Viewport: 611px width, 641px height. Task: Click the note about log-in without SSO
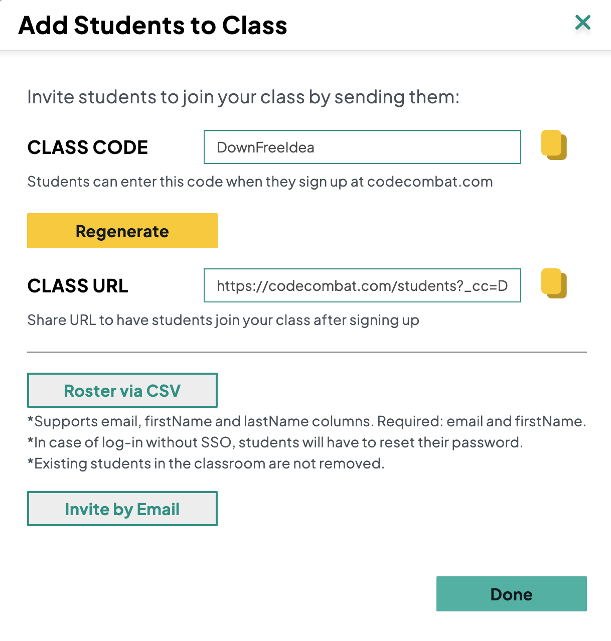[275, 442]
